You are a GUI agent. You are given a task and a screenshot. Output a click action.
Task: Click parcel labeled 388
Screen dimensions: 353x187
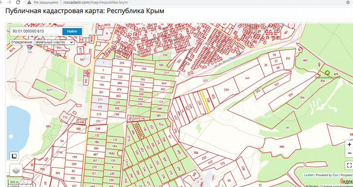[196, 153]
